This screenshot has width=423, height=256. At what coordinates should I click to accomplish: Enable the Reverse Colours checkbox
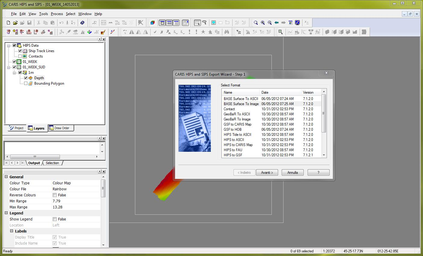tap(55, 195)
